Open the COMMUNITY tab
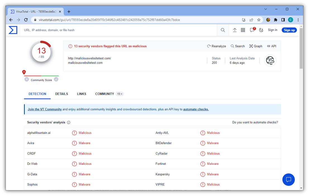Image resolution: width=309 pixels, height=196 pixels. coord(105,94)
